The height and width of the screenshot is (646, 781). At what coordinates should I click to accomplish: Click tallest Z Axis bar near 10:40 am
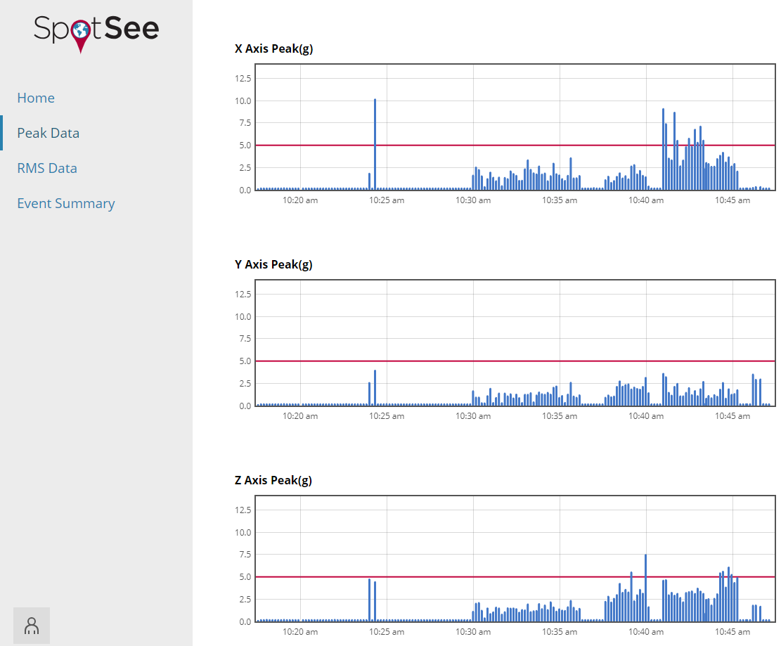click(x=645, y=588)
